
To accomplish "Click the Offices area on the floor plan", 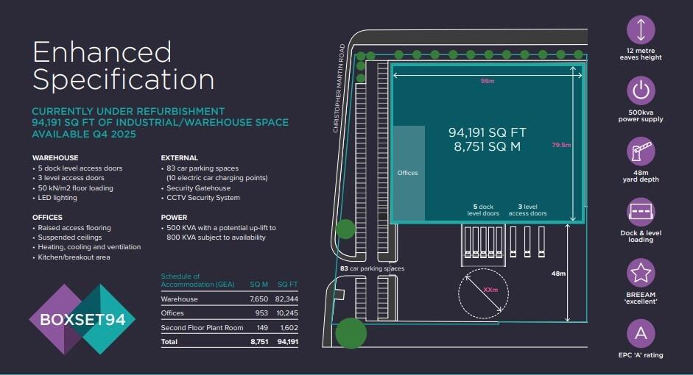I will (408, 173).
